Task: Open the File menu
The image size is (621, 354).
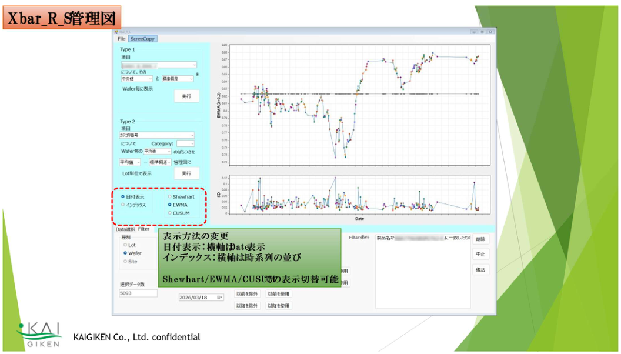Action: [122, 39]
